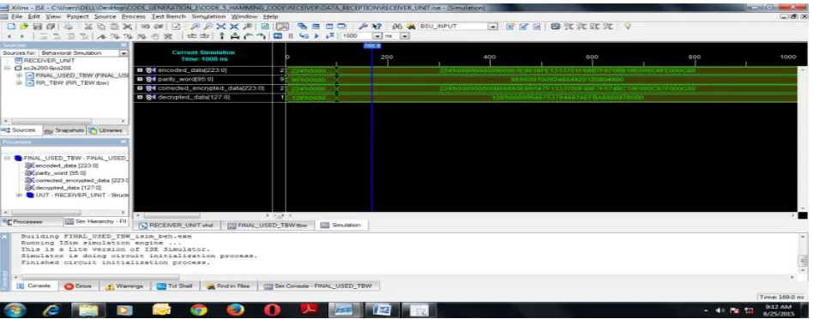Click the New file toolbar icon
The height and width of the screenshot is (319, 813).
tap(11, 26)
